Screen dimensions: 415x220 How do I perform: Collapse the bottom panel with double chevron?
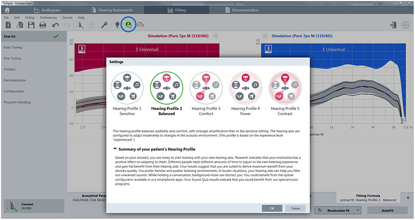(x=408, y=198)
